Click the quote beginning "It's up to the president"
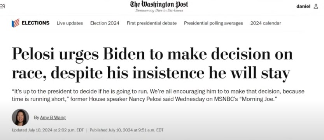 click(x=158, y=95)
